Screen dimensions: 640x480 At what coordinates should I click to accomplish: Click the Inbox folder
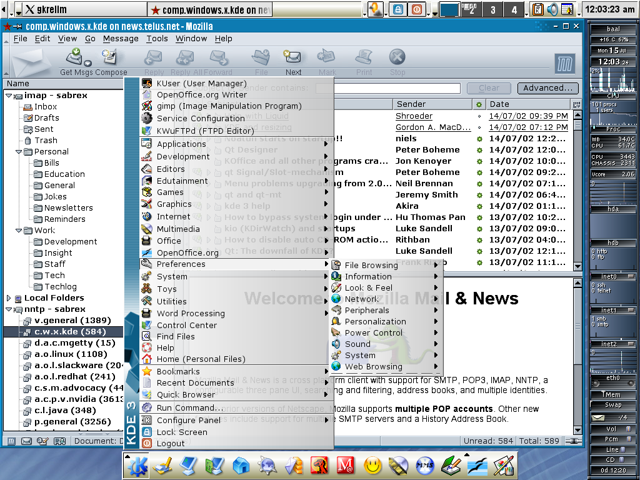[45, 107]
